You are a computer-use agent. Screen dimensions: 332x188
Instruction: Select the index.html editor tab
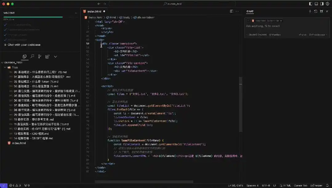pyautogui.click(x=95, y=11)
